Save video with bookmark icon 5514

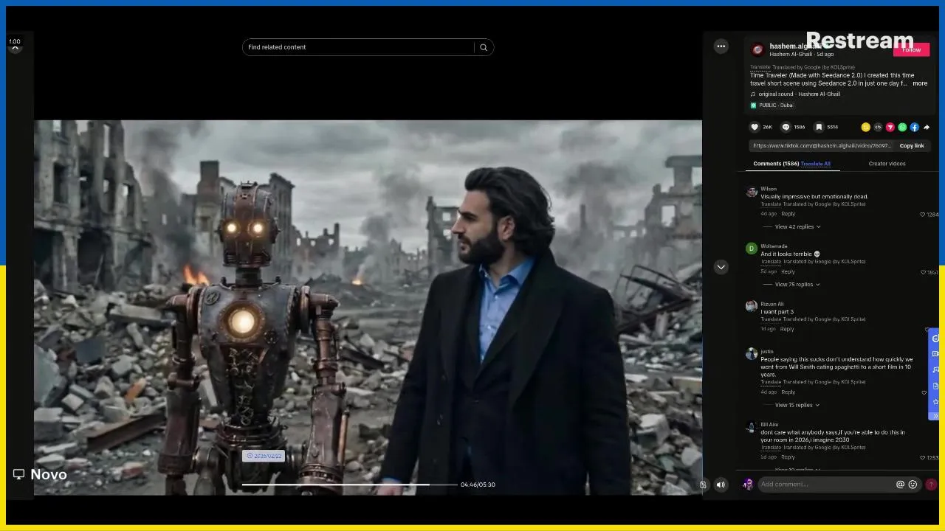(x=819, y=127)
